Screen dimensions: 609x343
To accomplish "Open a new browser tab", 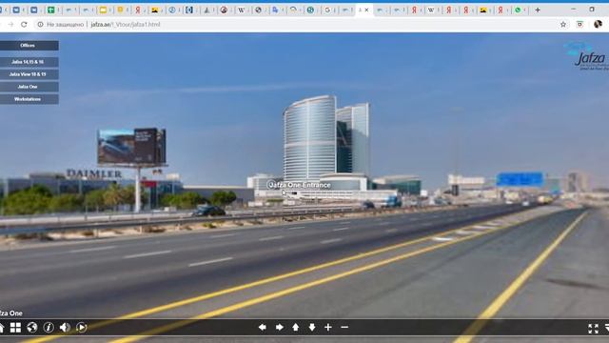I will coord(538,10).
